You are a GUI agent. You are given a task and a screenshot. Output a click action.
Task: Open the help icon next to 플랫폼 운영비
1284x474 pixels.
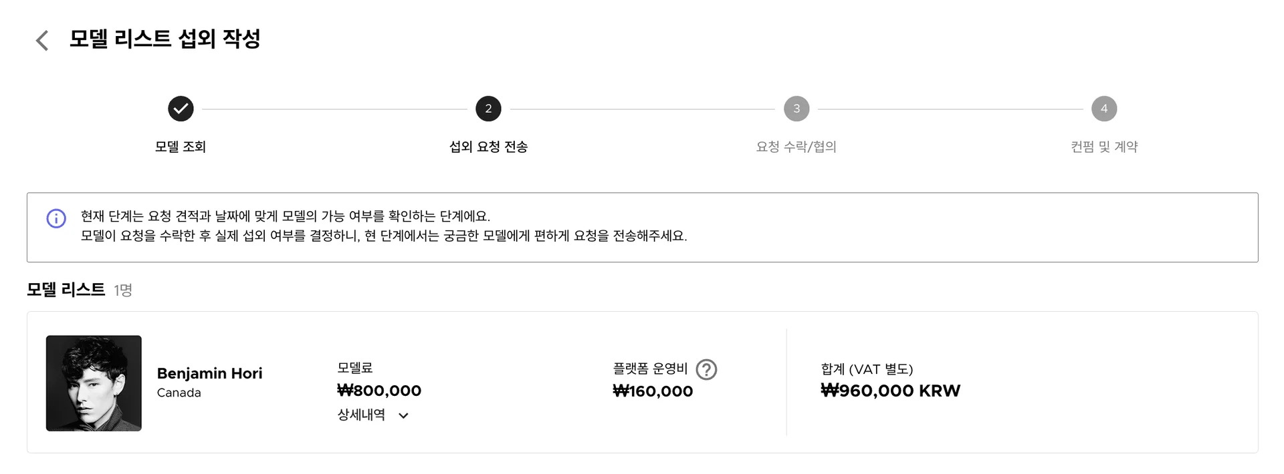click(x=707, y=369)
